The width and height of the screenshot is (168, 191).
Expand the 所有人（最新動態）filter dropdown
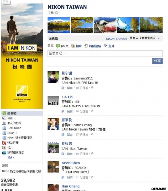click(x=159, y=38)
